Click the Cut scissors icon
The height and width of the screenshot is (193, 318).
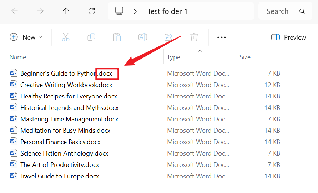click(66, 37)
